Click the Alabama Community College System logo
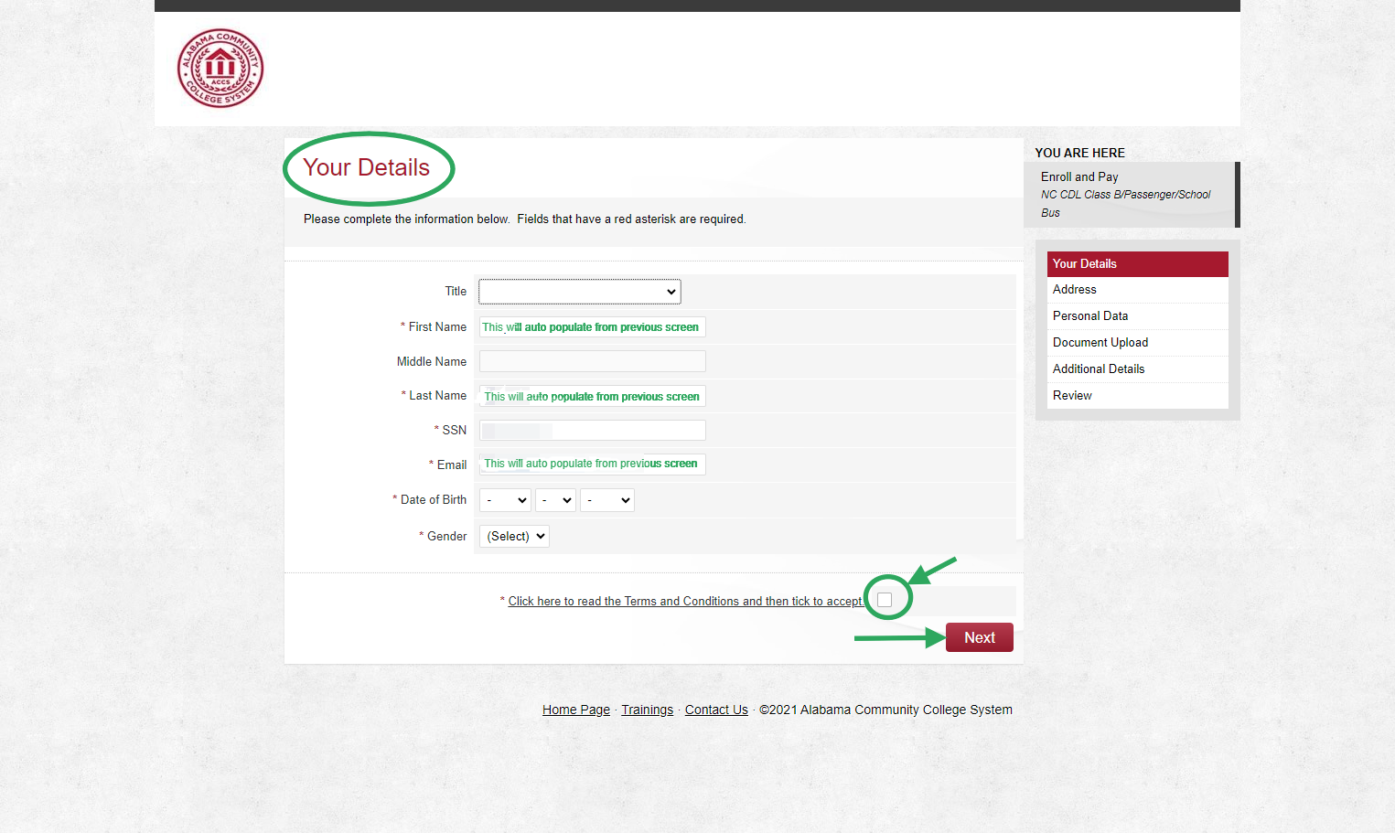Image resolution: width=1395 pixels, height=833 pixels. (220, 68)
